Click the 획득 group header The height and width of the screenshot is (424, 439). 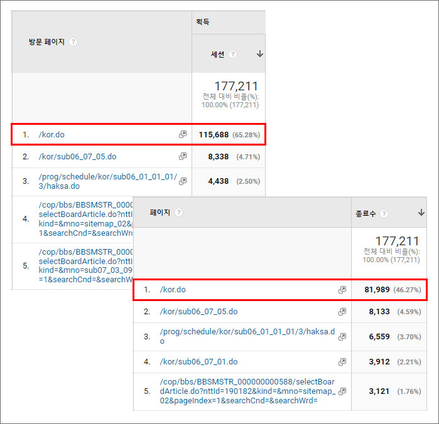click(x=202, y=22)
